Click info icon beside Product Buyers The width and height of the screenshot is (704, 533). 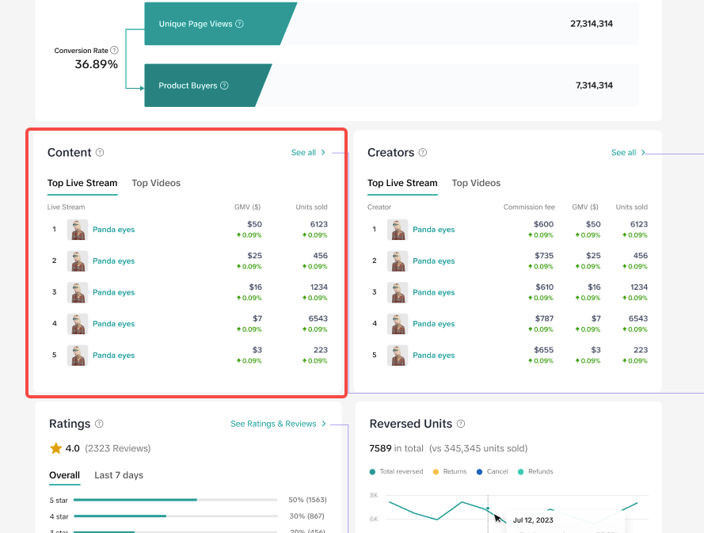pyautogui.click(x=224, y=86)
